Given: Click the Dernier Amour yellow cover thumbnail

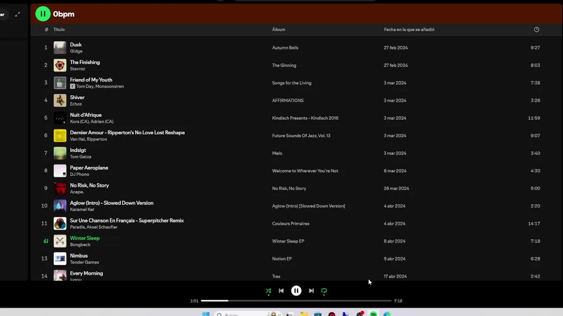Looking at the screenshot, I should click(60, 135).
